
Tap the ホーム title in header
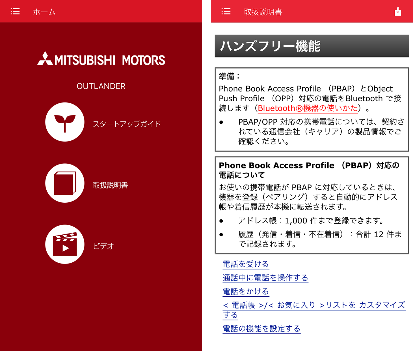[x=44, y=12]
